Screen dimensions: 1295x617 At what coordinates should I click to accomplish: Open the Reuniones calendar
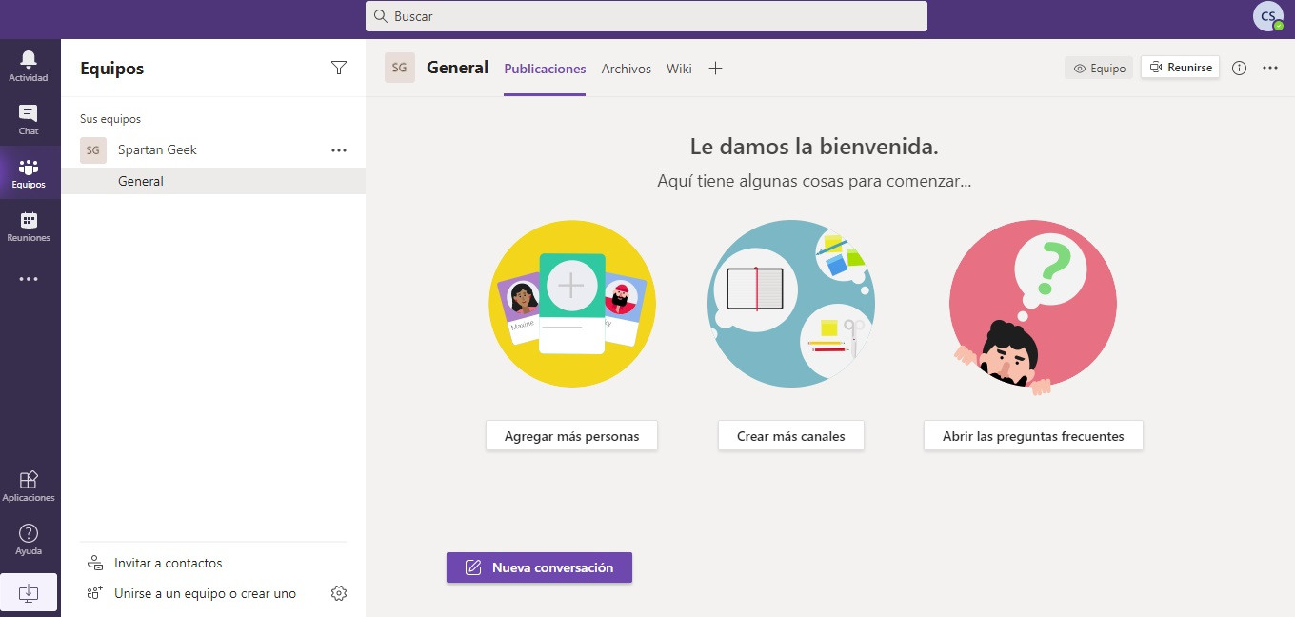pyautogui.click(x=29, y=226)
